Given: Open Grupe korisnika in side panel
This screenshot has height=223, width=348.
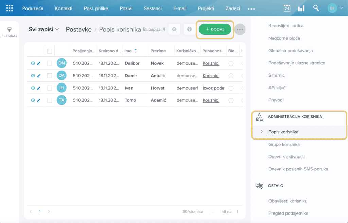Looking at the screenshot, I should (284, 144).
